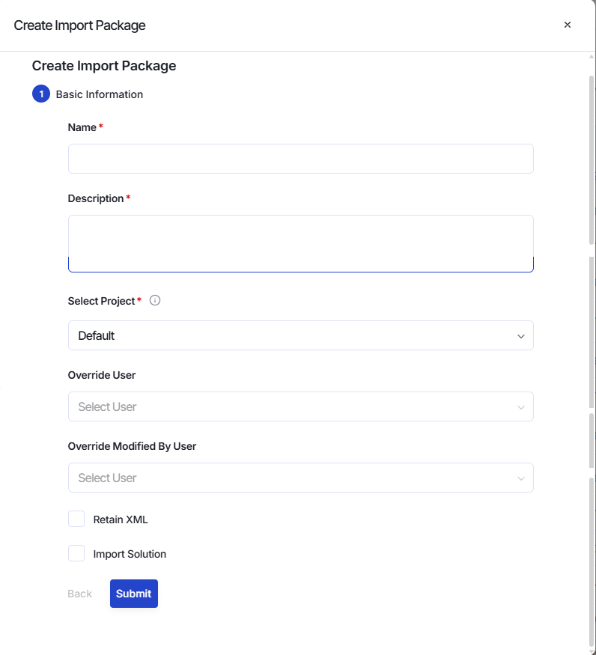Click the Import Solution label text
This screenshot has height=655, width=596.
[x=130, y=554]
